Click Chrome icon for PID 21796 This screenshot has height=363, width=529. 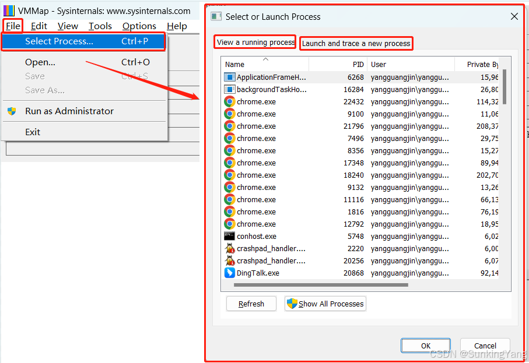[229, 126]
